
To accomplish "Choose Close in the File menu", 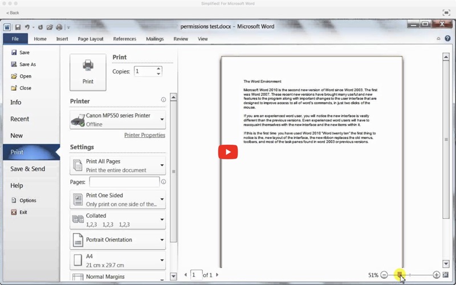I will [x=21, y=88].
